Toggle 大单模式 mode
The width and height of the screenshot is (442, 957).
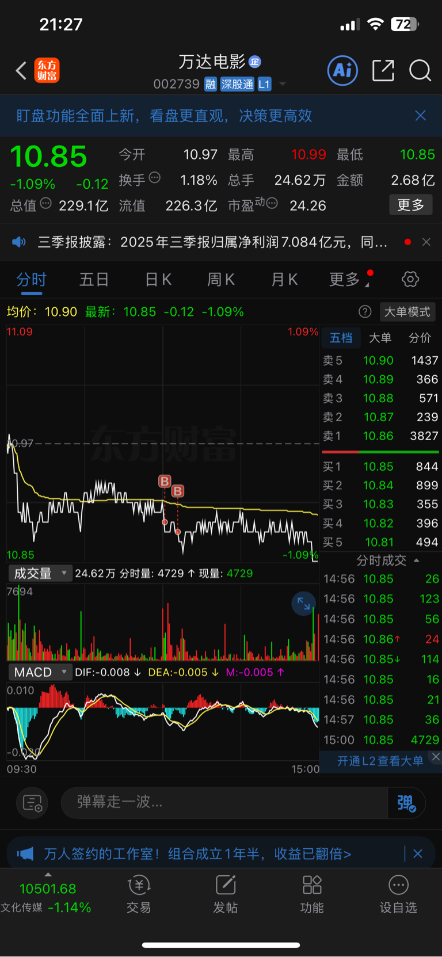pyautogui.click(x=407, y=311)
